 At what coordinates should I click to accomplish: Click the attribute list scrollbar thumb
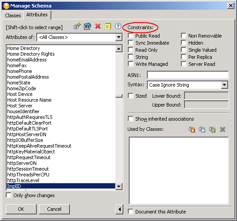click(119, 96)
